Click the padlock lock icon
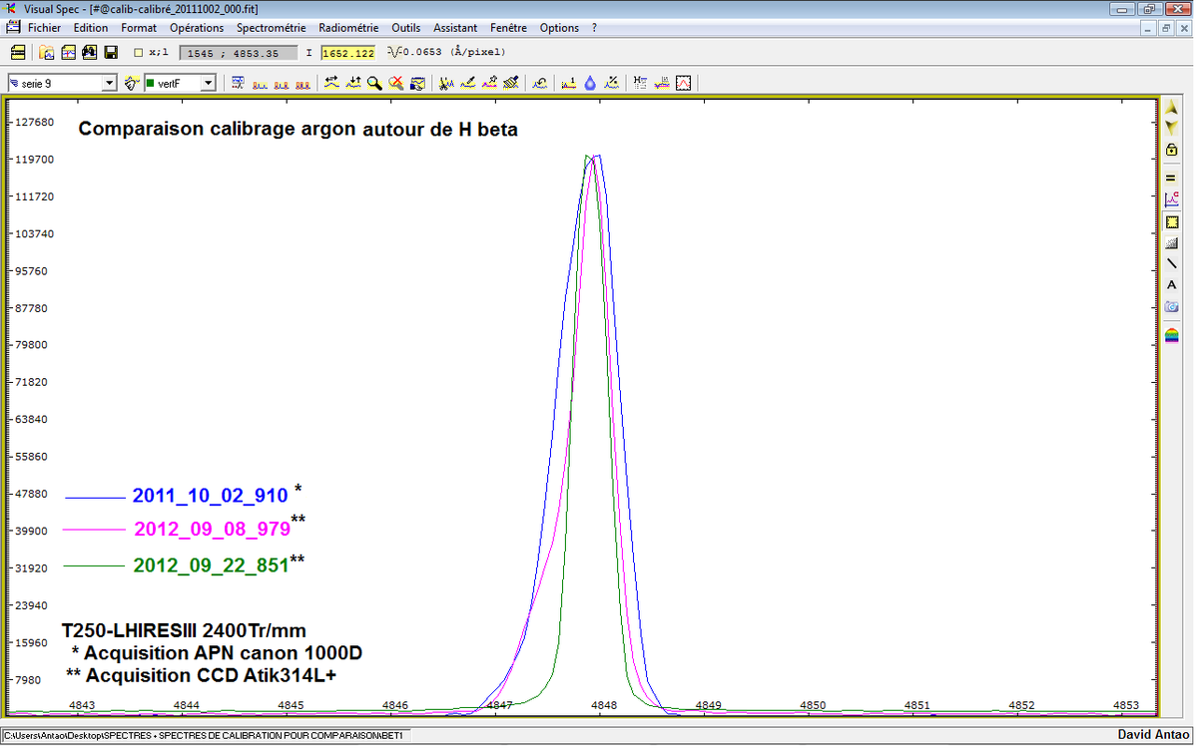1198x749 pixels. [x=1172, y=150]
